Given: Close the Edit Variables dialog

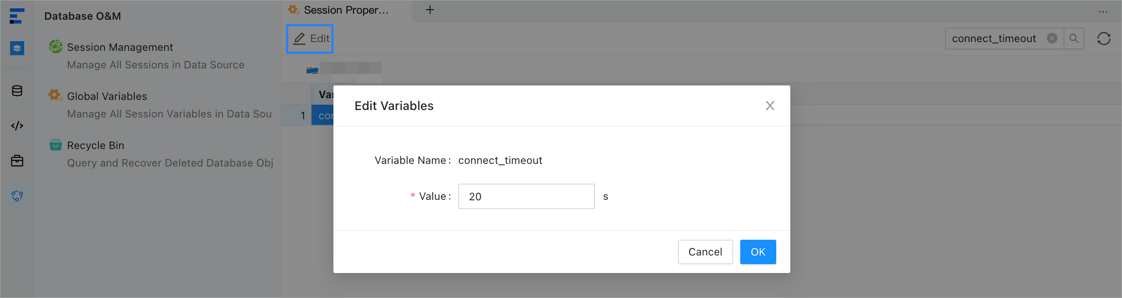Looking at the screenshot, I should 770,106.
